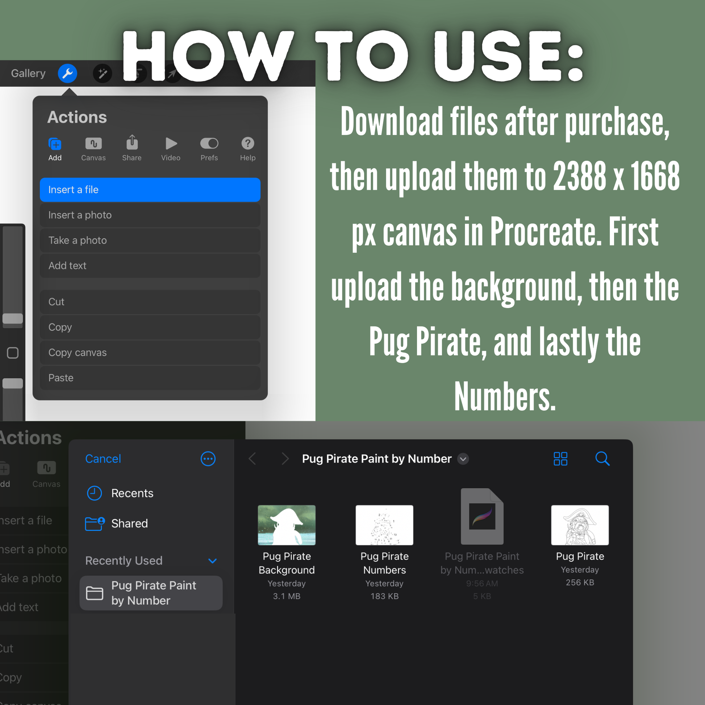
Task: Select Pug Pirate Paint by Number folder
Action: (x=151, y=593)
